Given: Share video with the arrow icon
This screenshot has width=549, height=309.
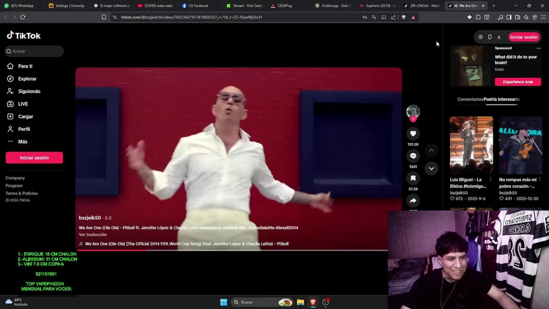Looking at the screenshot, I should pos(413,200).
